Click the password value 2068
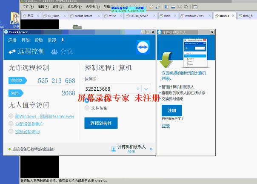Viewport: 257px width, 184px height. 69,93
